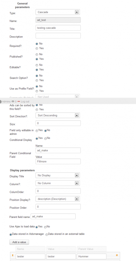
Task: Click the Title field containing testing cascade
Action: tap(58, 28)
